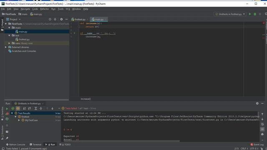Click the run gutter arrow beside if __name__ line
267x150 pixels.
click(x=74, y=33)
